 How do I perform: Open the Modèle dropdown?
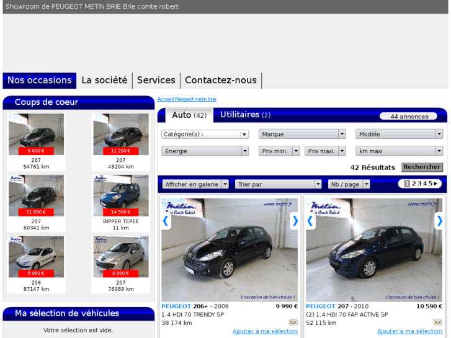(x=400, y=134)
